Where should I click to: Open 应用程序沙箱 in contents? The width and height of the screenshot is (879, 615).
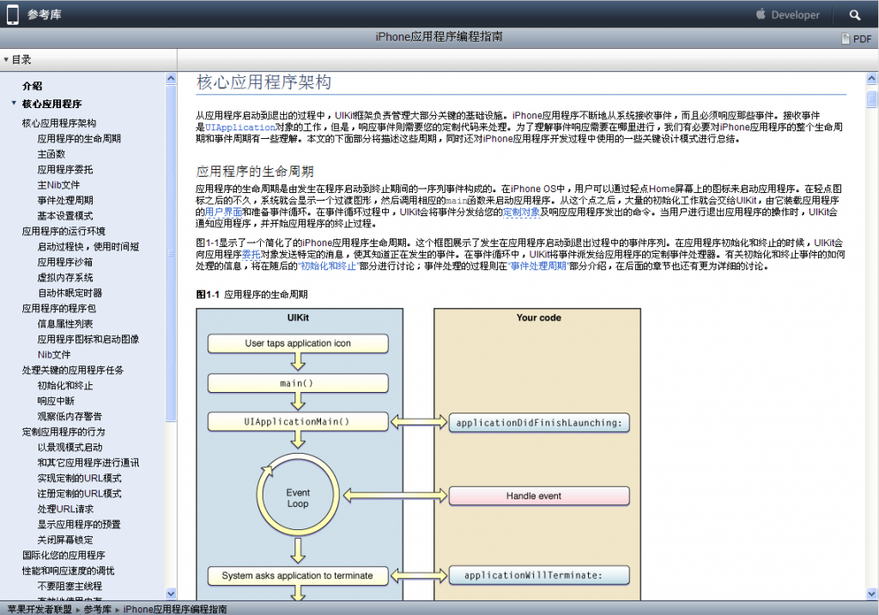[65, 262]
